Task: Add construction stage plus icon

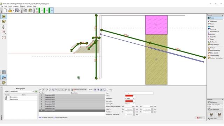Action: coord(36,9)
